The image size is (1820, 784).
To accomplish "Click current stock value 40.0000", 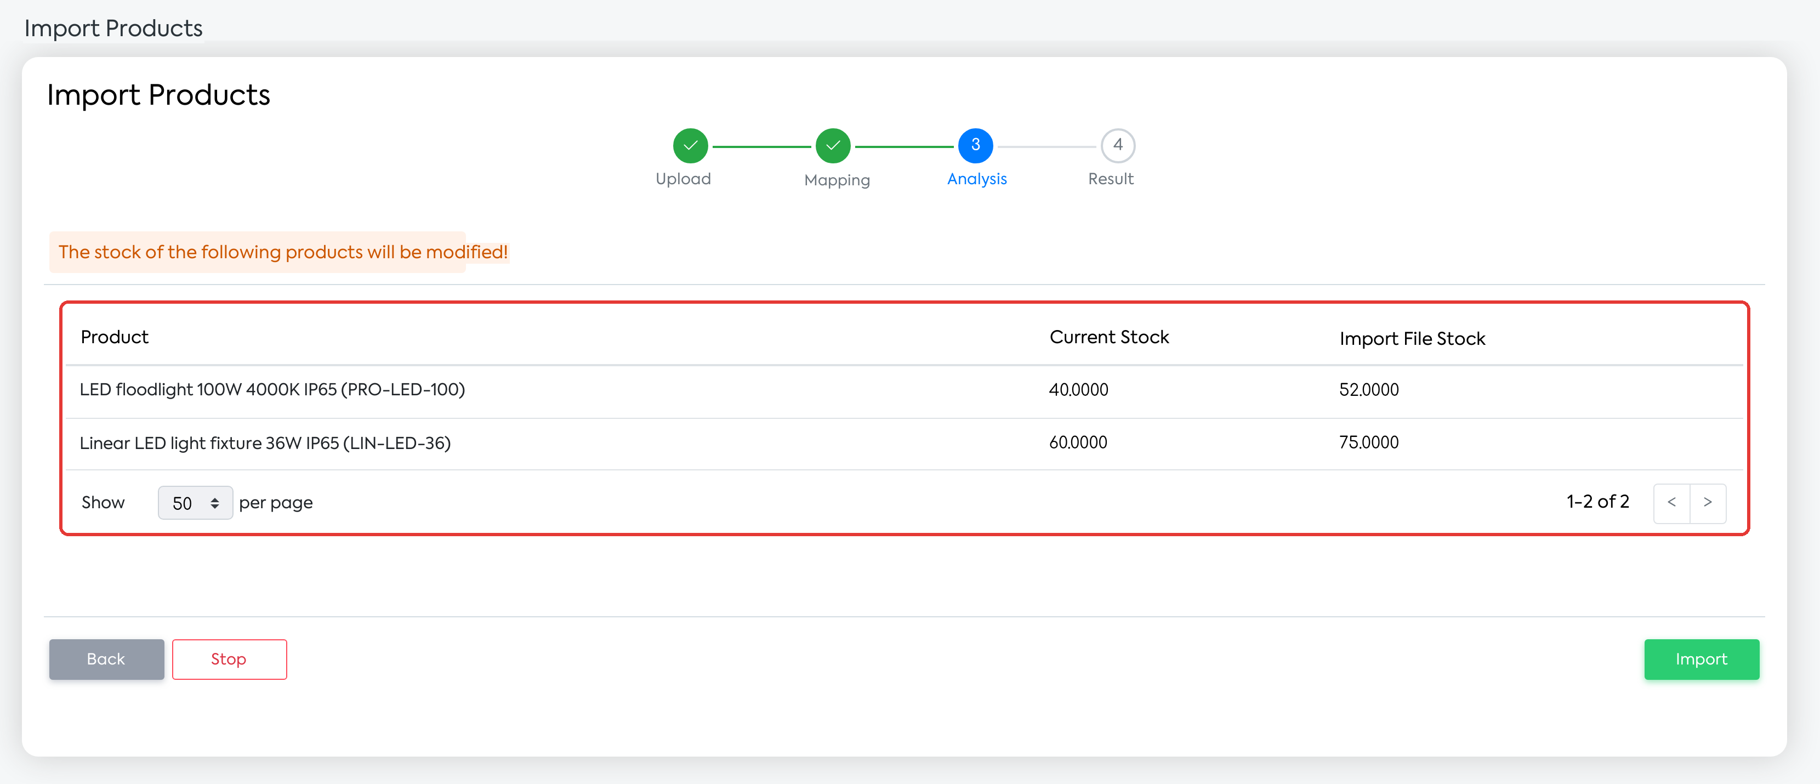I will pos(1078,390).
